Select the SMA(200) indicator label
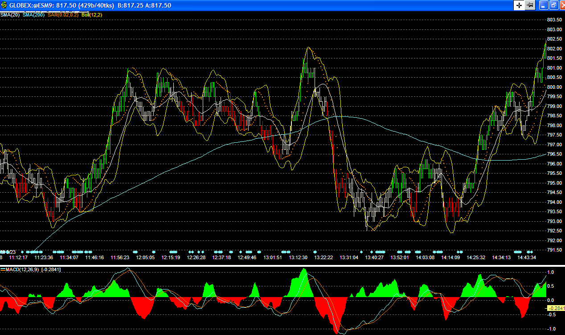Viewport: 565px width, 335px height. 34,15
